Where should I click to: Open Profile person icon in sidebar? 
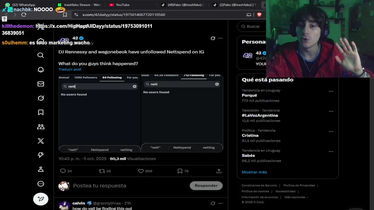41,169
